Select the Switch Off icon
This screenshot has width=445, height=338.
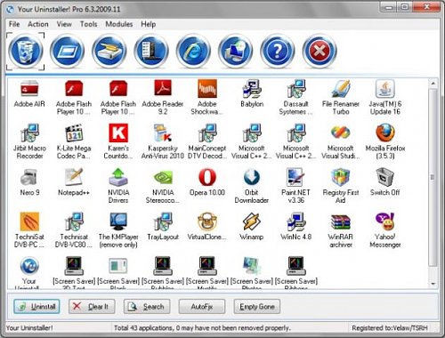pos(385,177)
